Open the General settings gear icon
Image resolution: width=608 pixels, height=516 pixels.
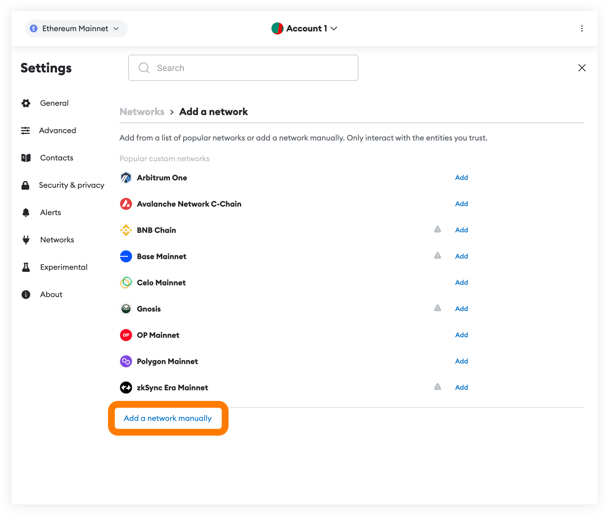(x=26, y=103)
